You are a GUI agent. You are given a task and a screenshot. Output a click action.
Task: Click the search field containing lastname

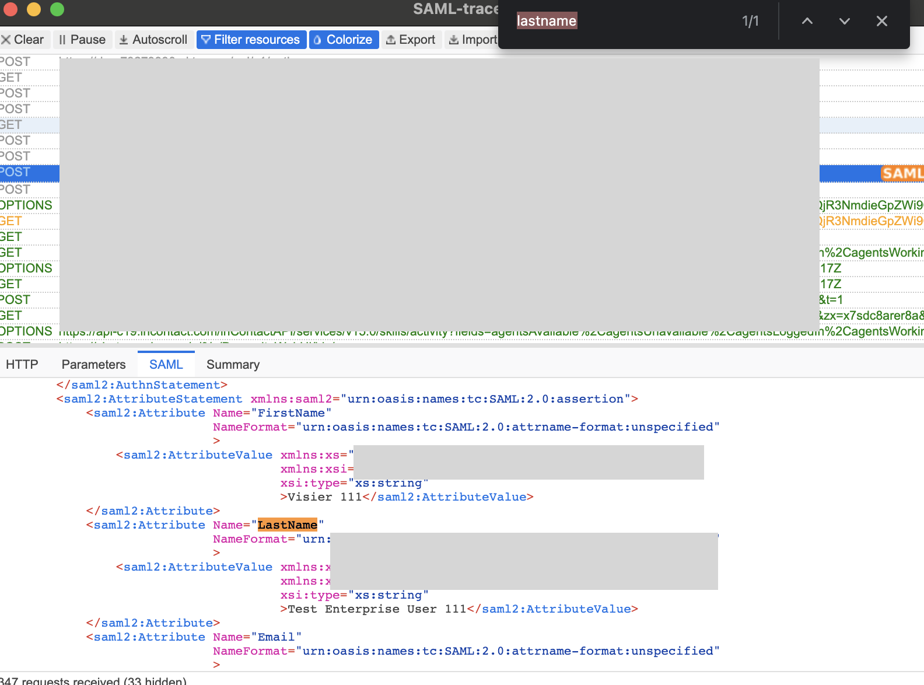[x=618, y=21]
